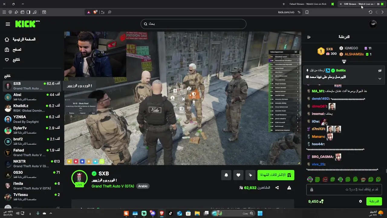This screenshot has width=387, height=218.
Task: Open Brave Shields lion icon
Action: 95,12
